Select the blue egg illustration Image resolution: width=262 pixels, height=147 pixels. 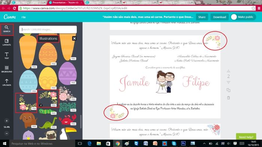tap(28, 81)
